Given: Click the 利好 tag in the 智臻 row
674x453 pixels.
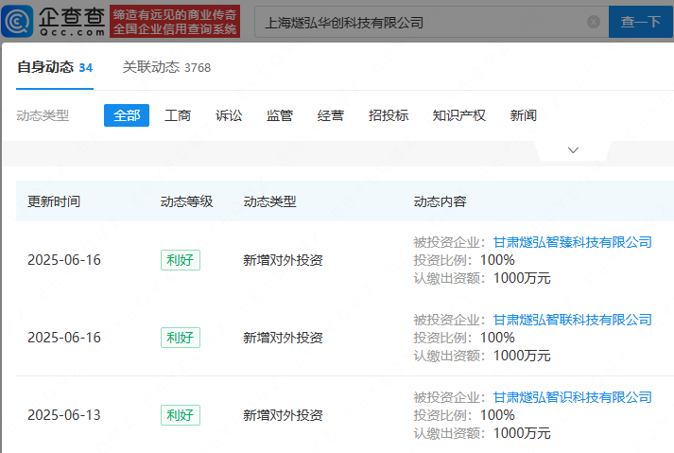Looking at the screenshot, I should click(x=181, y=260).
